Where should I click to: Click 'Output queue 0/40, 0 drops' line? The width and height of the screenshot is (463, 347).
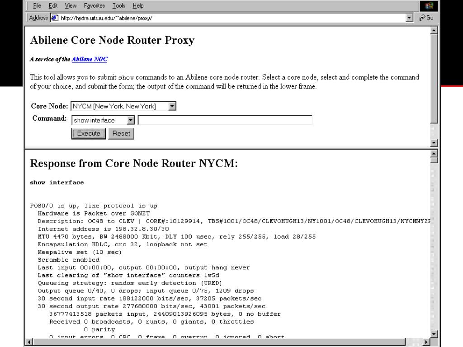(146, 291)
